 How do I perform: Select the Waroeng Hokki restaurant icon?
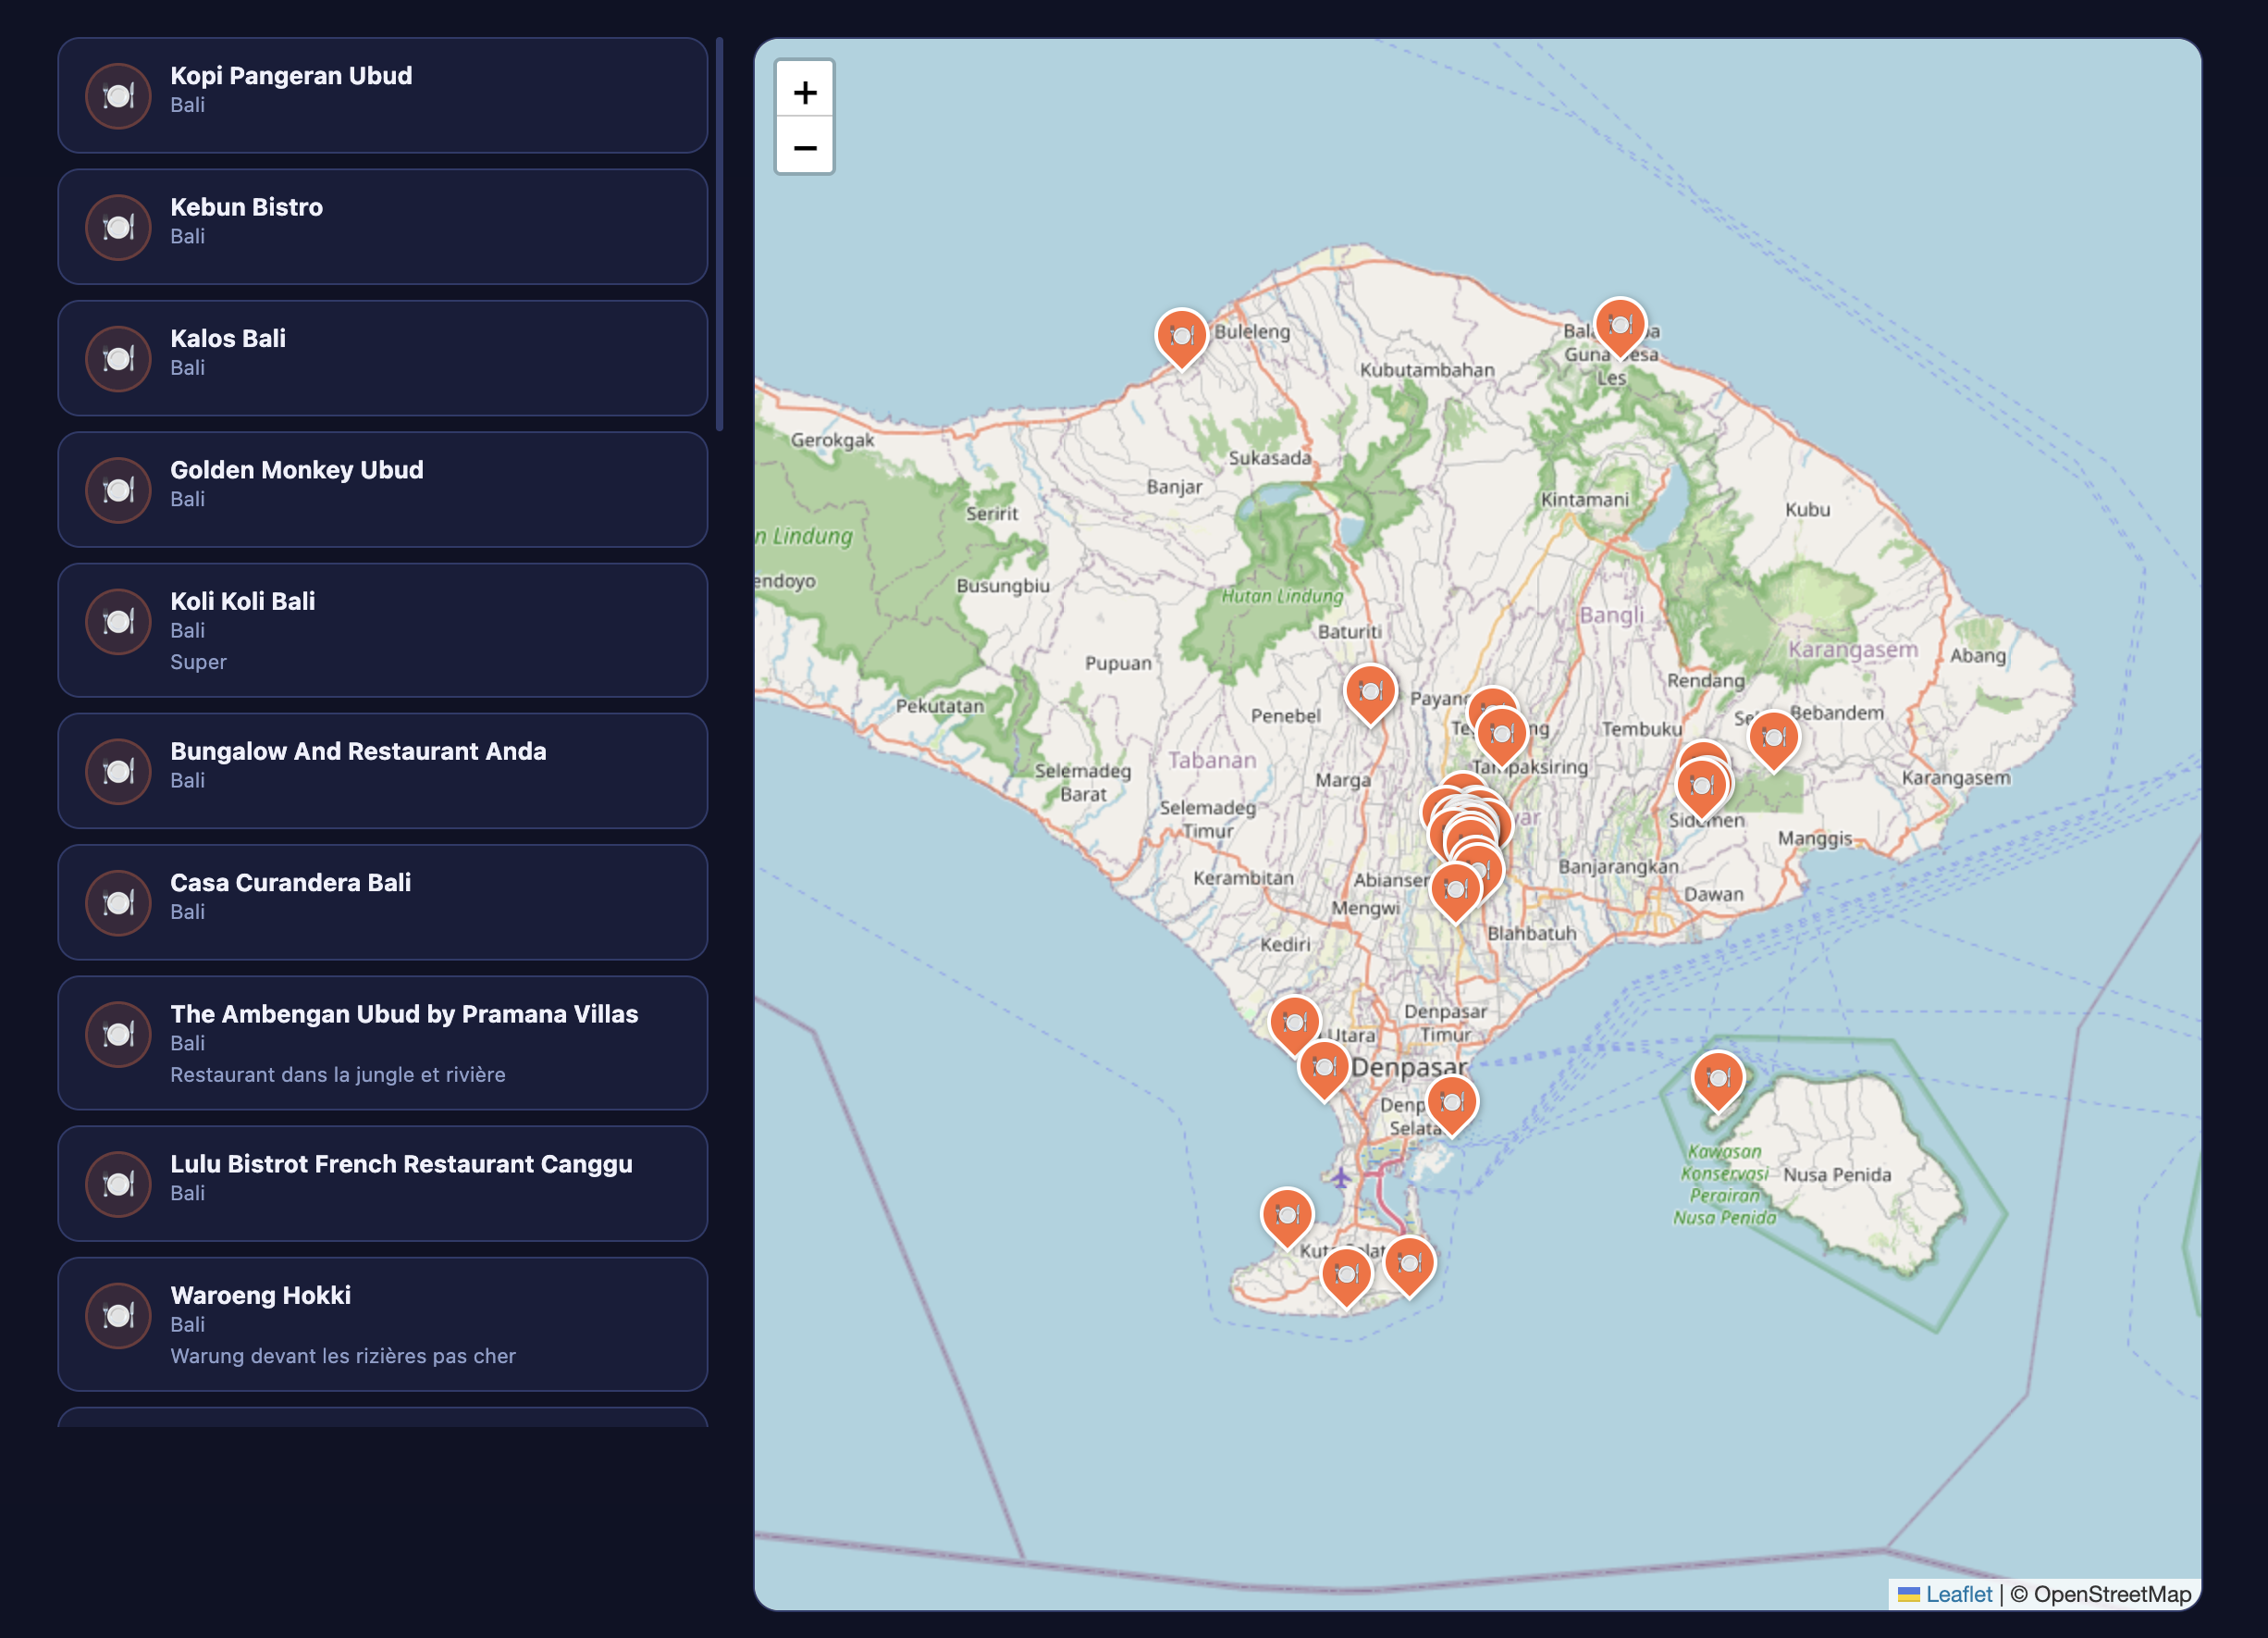pyautogui.click(x=118, y=1316)
